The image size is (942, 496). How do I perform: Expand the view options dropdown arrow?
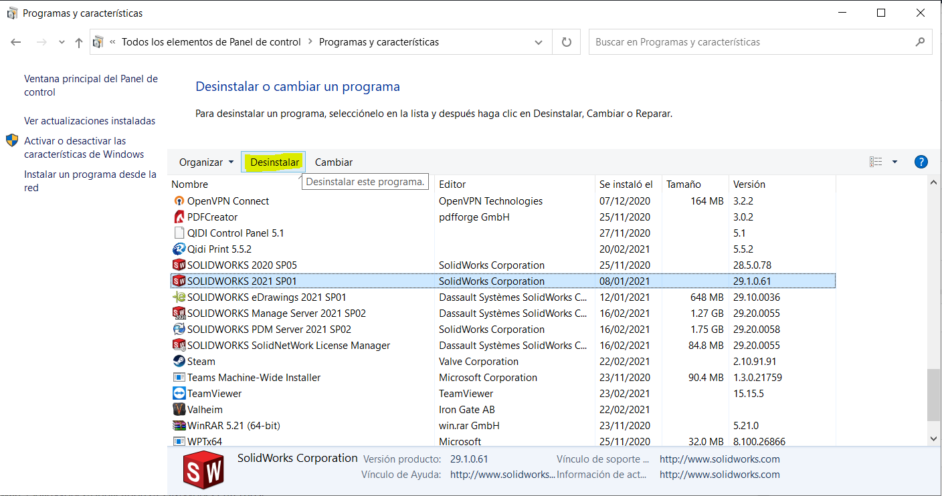pos(894,162)
